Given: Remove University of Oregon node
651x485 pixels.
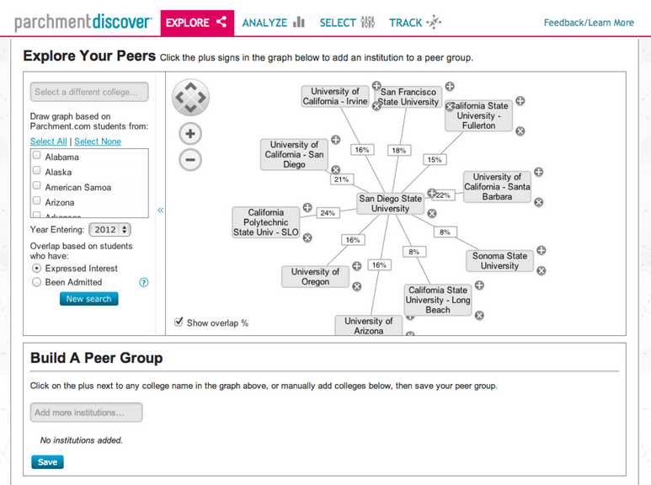Looking at the screenshot, I should [x=356, y=286].
